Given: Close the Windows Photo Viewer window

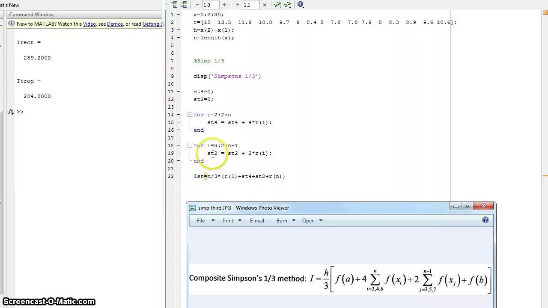Looking at the screenshot, I should pos(484,206).
